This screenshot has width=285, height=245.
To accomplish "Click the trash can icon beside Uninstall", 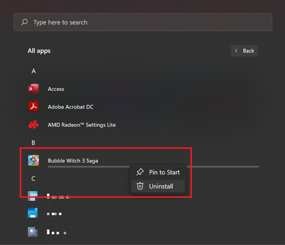I will [140, 186].
